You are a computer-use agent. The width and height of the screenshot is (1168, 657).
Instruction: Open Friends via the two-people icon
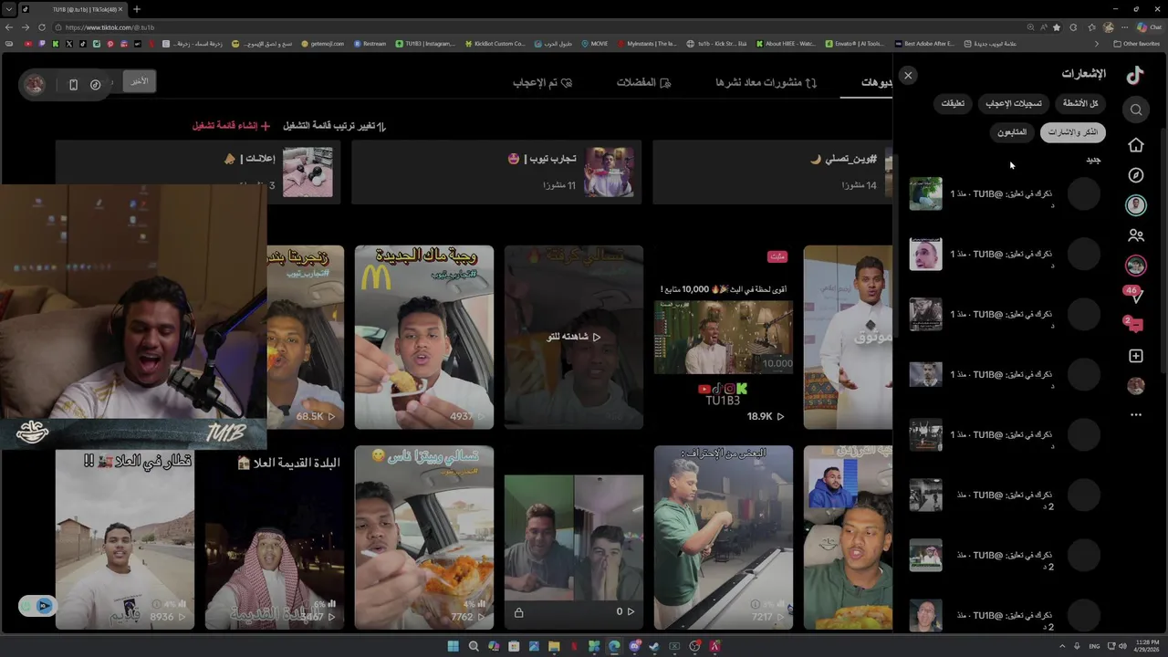point(1136,235)
